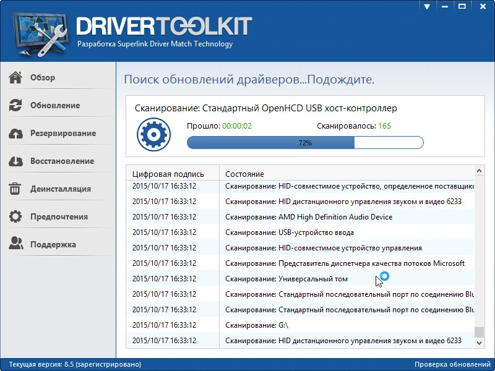Select the Универсальный том row
Image resolution: width=495 pixels, height=371 pixels.
[x=300, y=279]
